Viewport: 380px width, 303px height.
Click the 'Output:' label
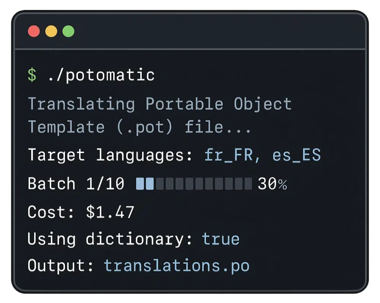(61, 266)
